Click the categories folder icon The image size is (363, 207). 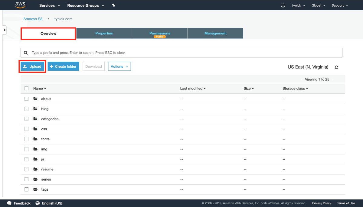pos(35,119)
